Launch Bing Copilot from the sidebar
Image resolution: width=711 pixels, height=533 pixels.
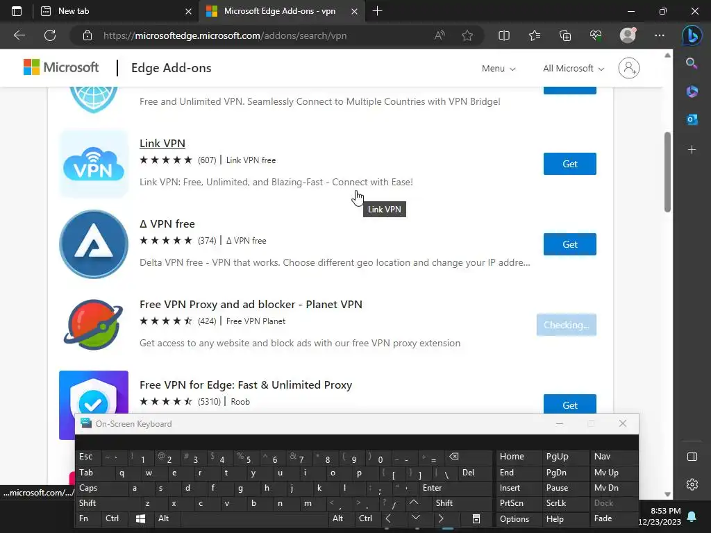point(692,35)
